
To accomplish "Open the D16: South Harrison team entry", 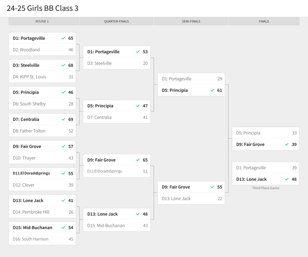I will (31, 239).
